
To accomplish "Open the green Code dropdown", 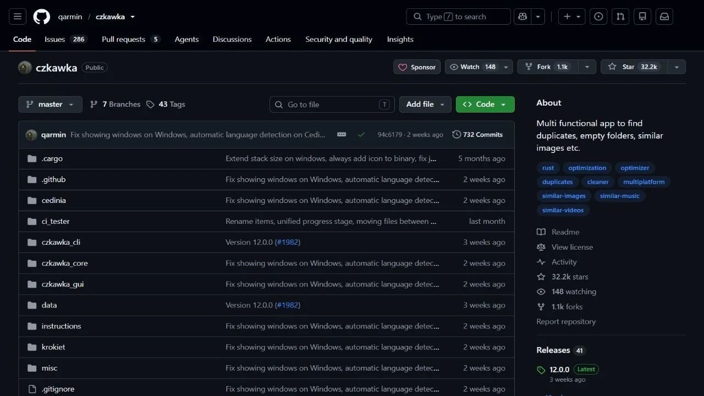I will tap(485, 105).
